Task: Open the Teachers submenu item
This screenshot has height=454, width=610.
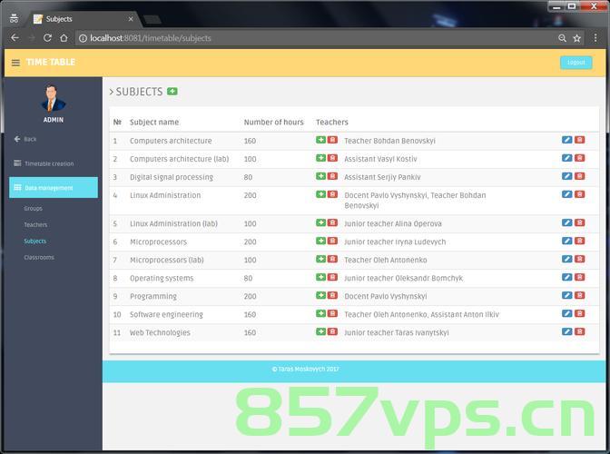Action: [35, 225]
